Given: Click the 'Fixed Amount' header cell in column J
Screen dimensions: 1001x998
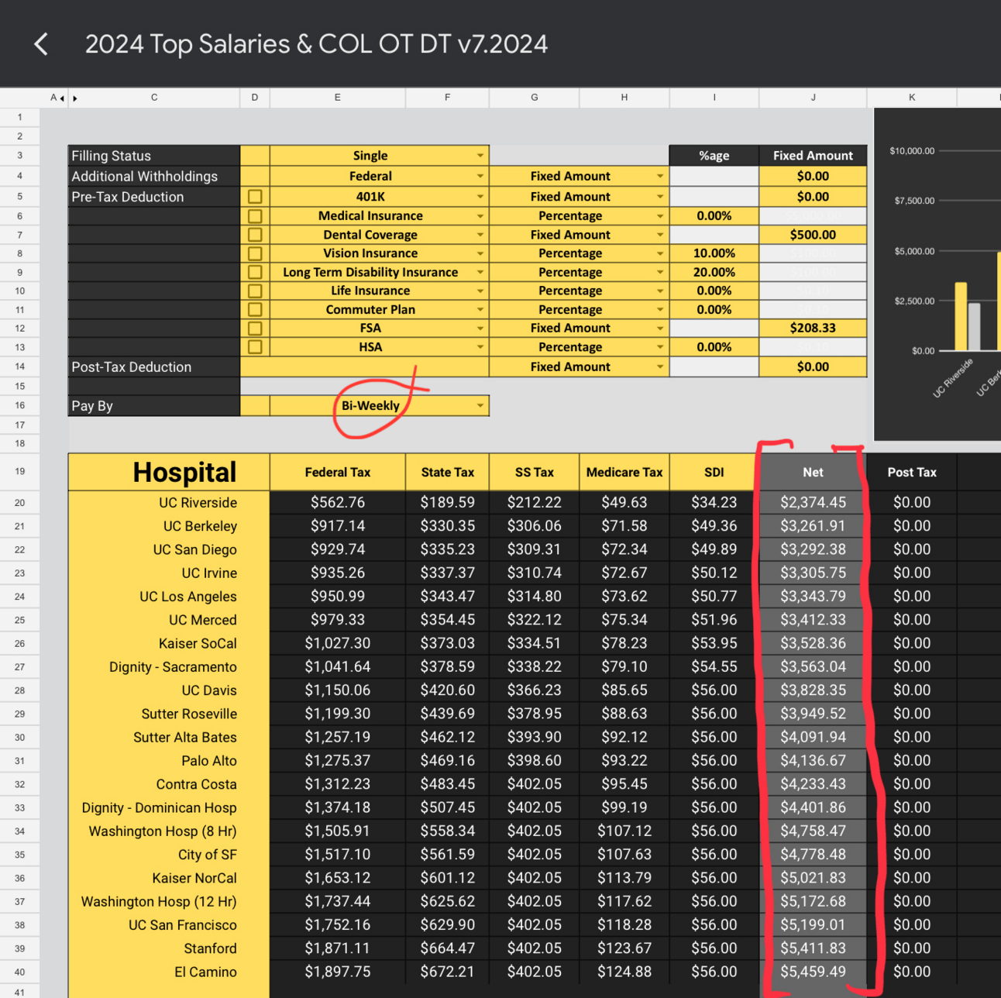Looking at the screenshot, I should pos(813,156).
